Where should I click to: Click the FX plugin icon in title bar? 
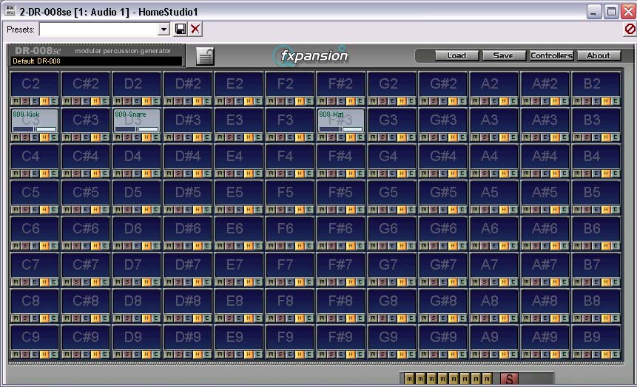[x=10, y=11]
